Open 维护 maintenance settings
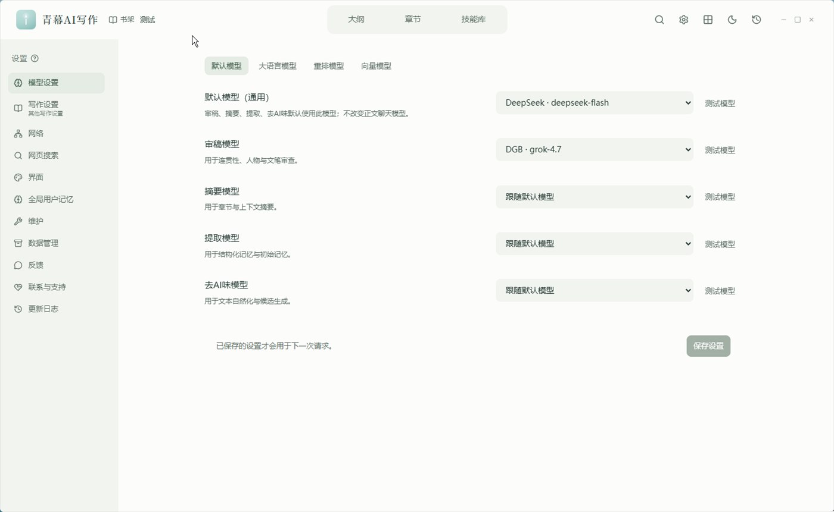834x512 pixels. pyautogui.click(x=57, y=222)
